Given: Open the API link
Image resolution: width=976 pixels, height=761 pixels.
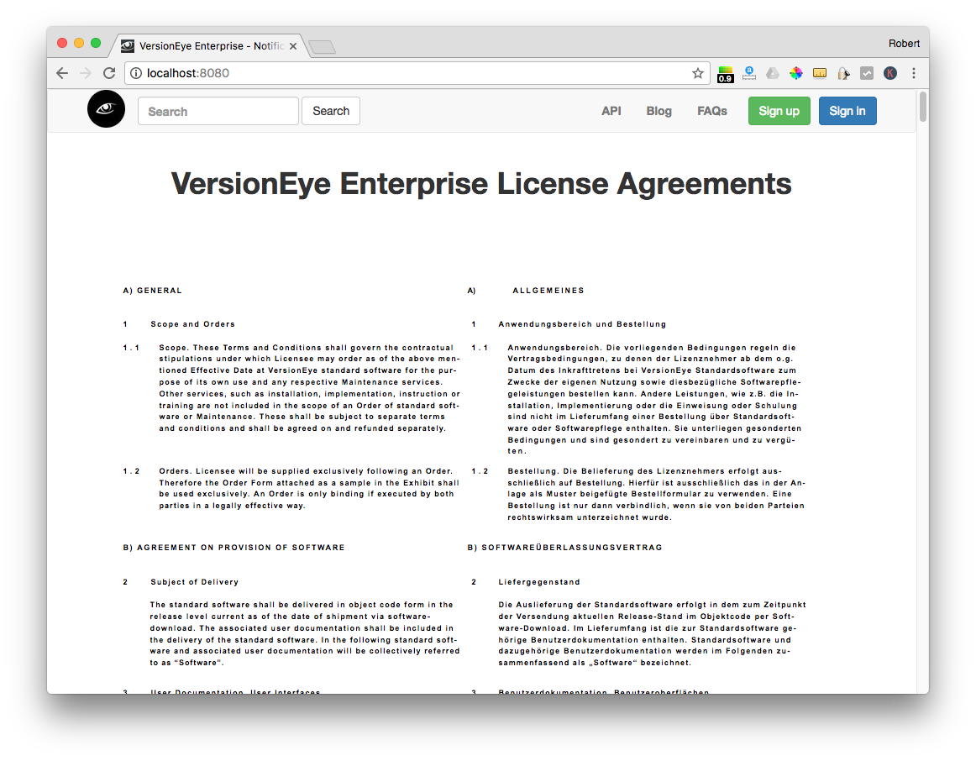Looking at the screenshot, I should pos(611,111).
